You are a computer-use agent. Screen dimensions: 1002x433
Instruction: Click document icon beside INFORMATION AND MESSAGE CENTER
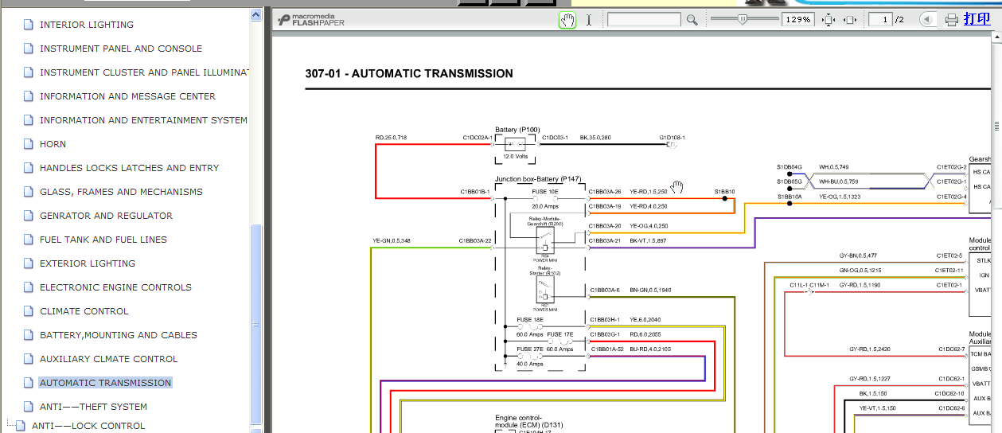[29, 96]
